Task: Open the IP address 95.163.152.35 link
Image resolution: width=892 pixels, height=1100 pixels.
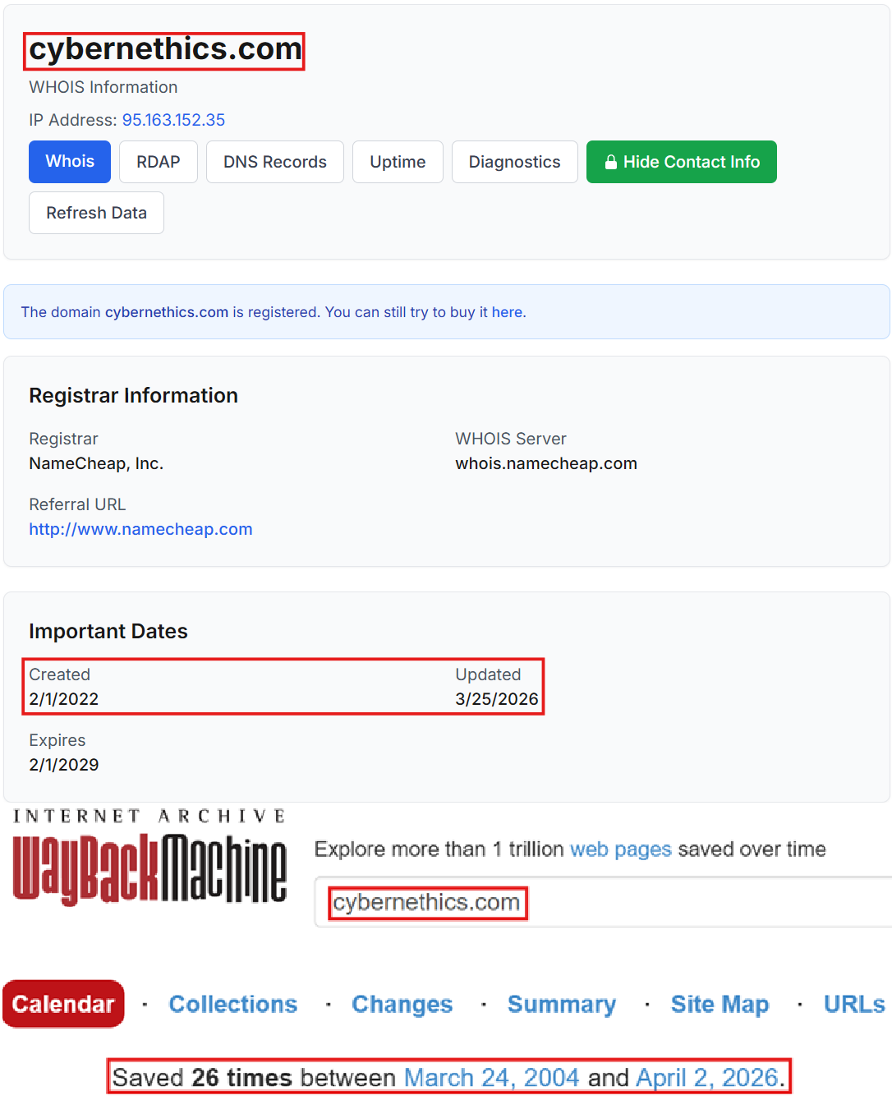Action: [173, 120]
